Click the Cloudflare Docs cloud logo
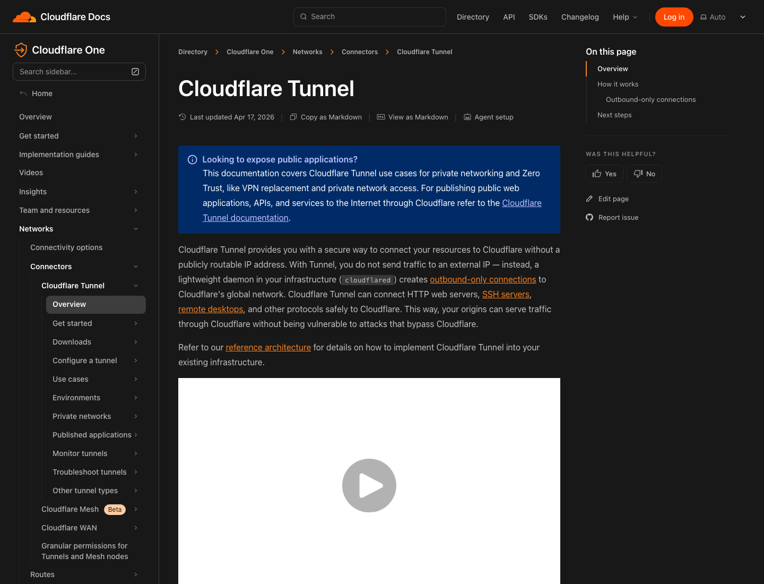Image resolution: width=764 pixels, height=584 pixels. (x=24, y=17)
